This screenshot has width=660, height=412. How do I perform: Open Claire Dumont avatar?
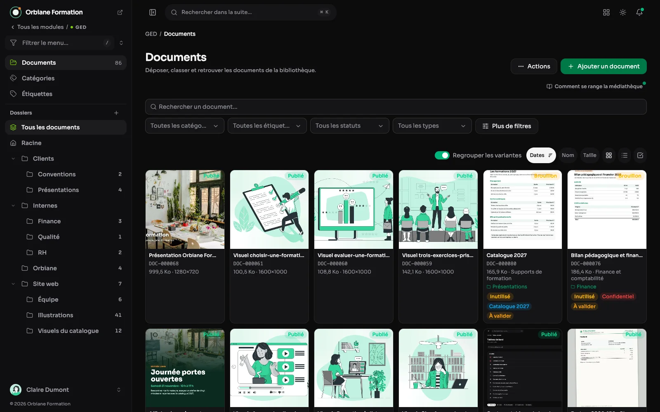(16, 390)
